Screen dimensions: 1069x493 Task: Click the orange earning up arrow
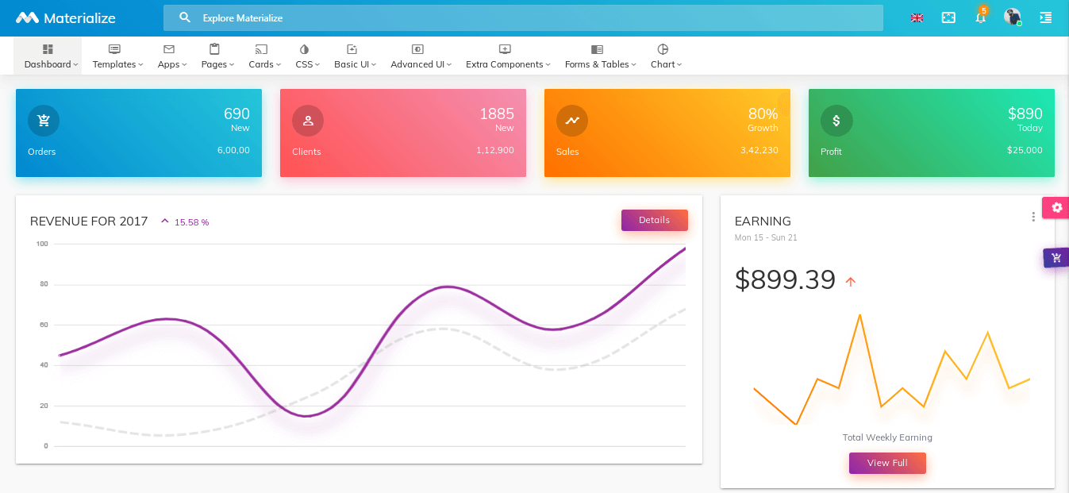coord(851,281)
